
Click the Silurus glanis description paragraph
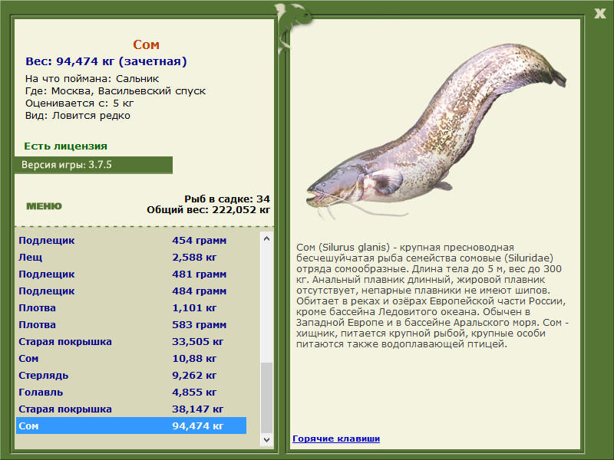432,296
